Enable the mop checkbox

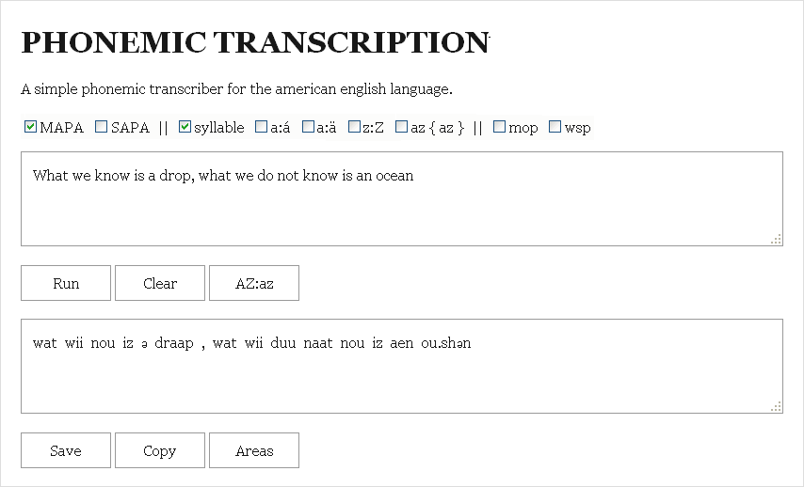coord(500,127)
